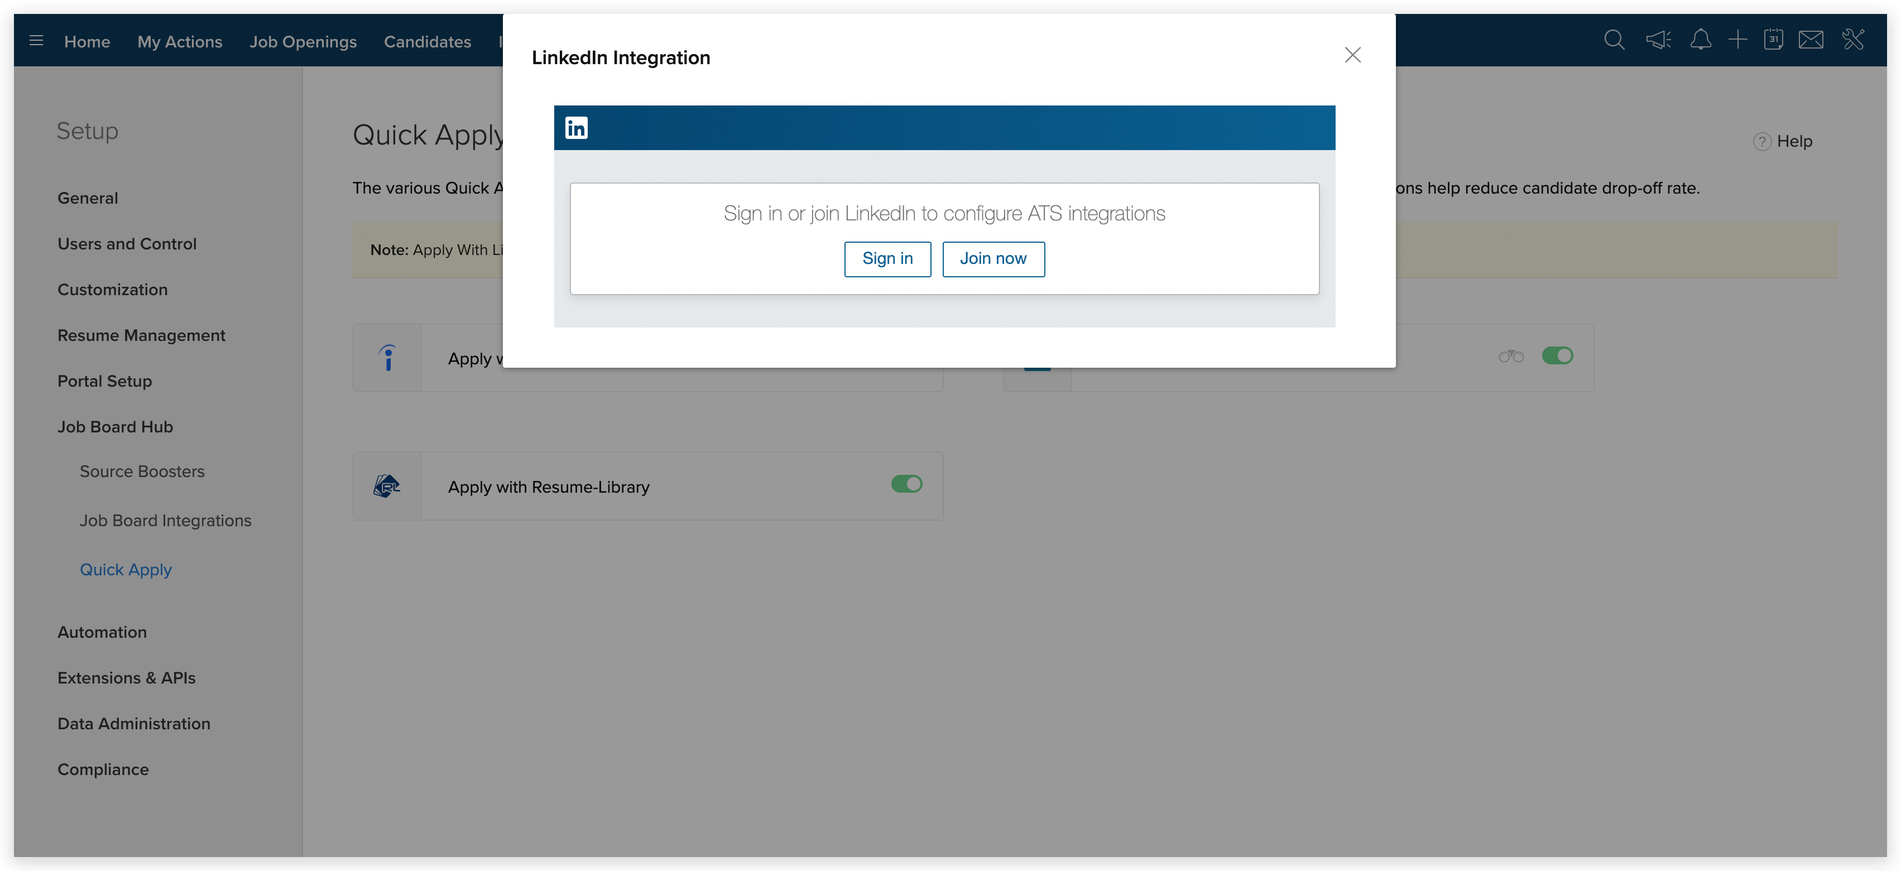Image resolution: width=1901 pixels, height=871 pixels.
Task: Click the hamburger menu icon
Action: coord(36,41)
